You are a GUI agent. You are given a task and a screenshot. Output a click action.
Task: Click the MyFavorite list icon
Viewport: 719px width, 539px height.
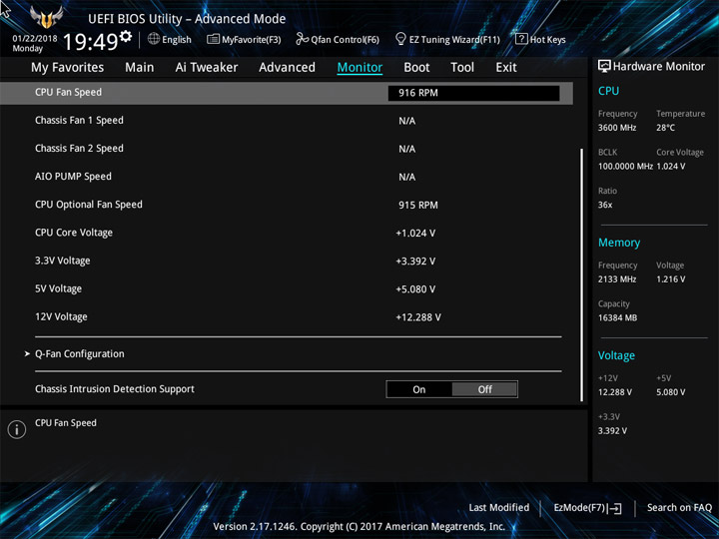[213, 39]
